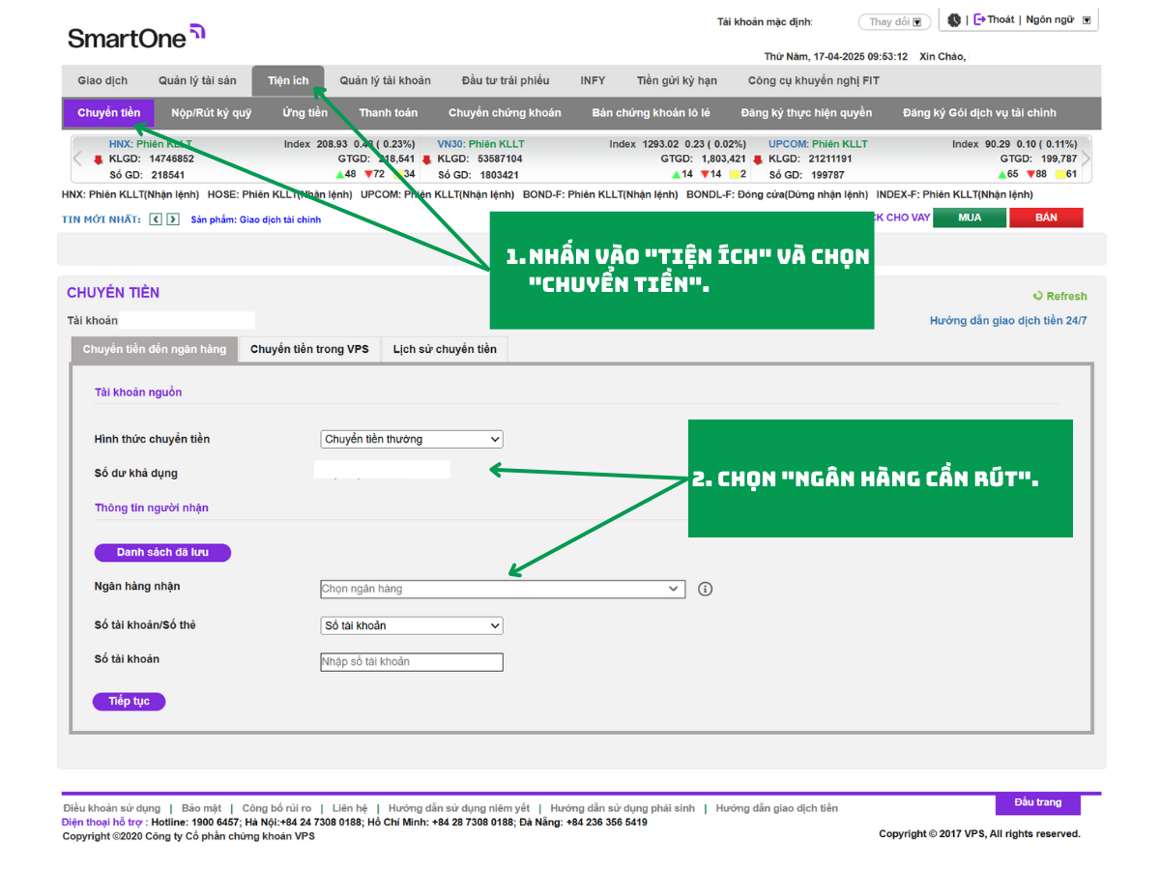Image resolution: width=1160 pixels, height=870 pixels.
Task: Open the Quản lý tài sản menu
Action: [x=197, y=80]
